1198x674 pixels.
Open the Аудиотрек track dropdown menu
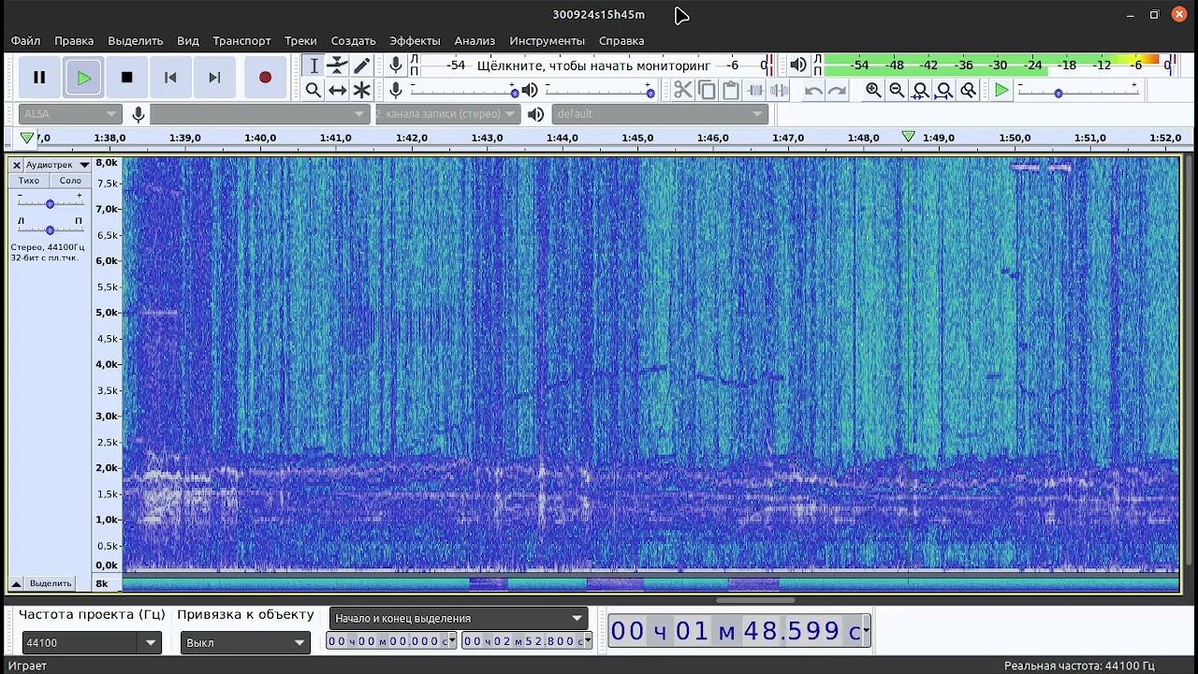tap(56, 165)
